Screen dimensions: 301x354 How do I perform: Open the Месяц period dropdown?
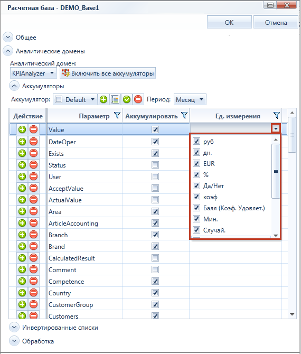pyautogui.click(x=190, y=99)
